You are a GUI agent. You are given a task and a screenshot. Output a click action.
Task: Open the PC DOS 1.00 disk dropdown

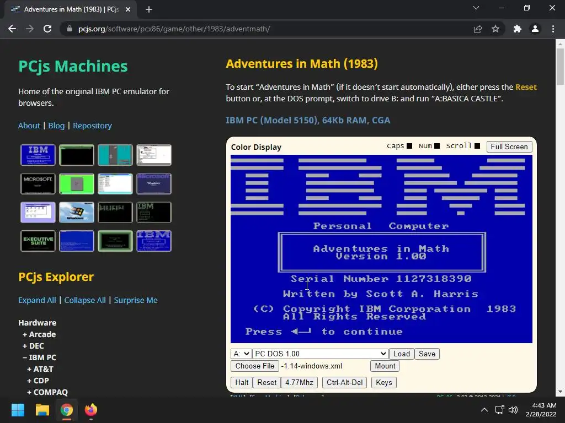tap(321, 354)
